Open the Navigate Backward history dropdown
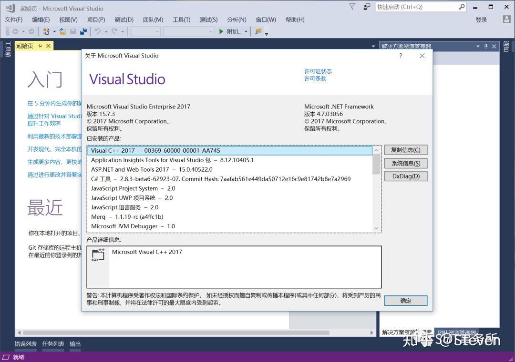515x362 pixels. (22, 32)
